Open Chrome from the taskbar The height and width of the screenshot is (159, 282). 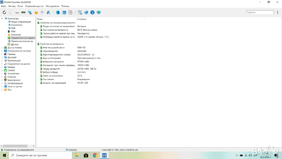click(95, 155)
